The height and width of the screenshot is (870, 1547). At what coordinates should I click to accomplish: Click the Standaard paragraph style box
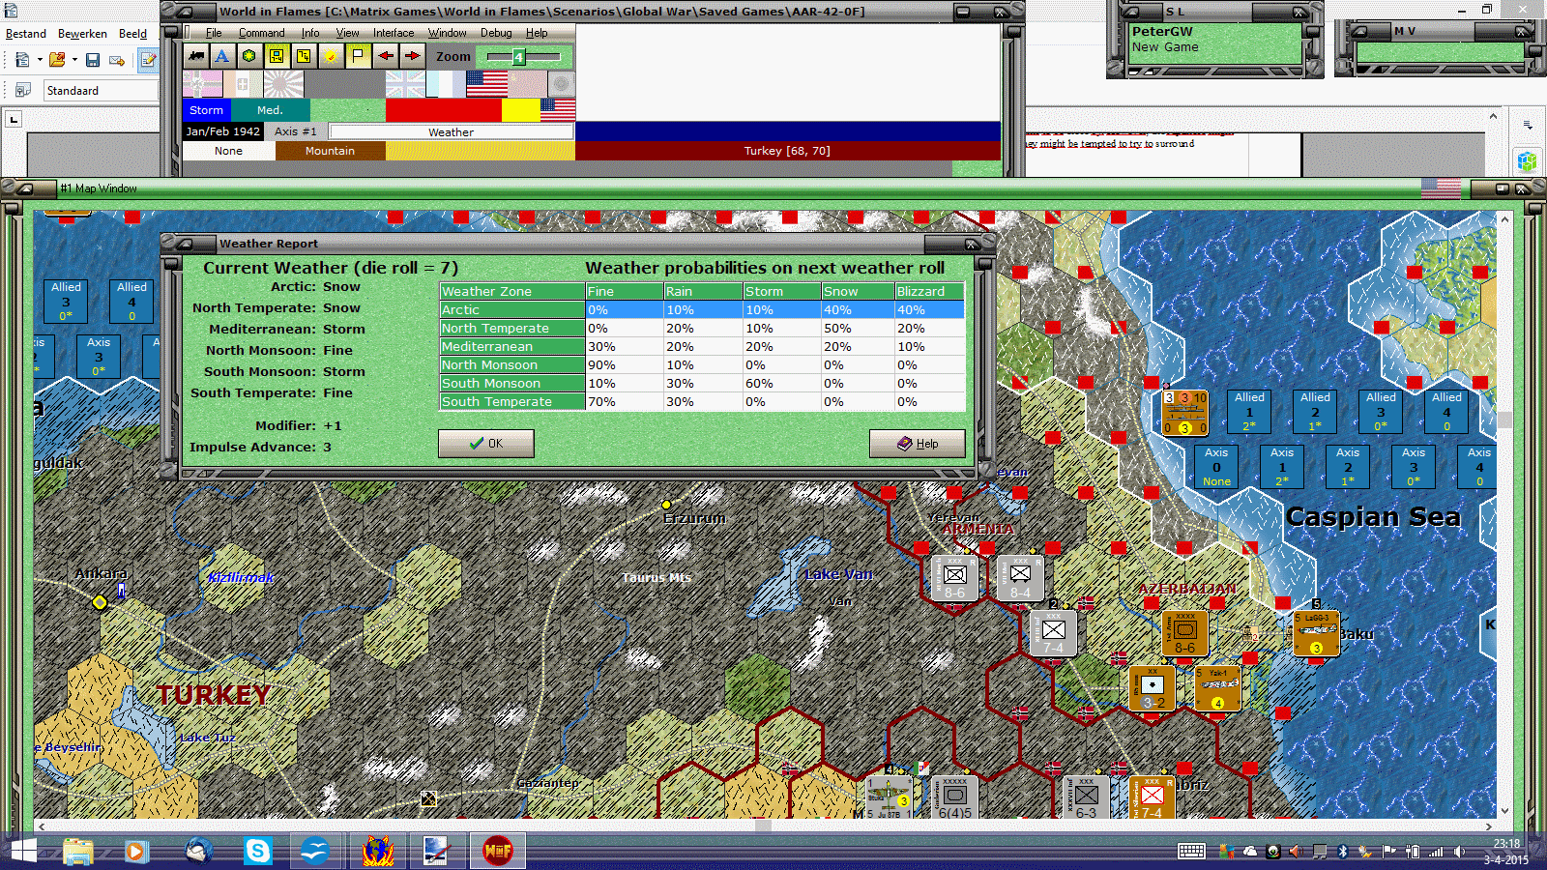click(101, 91)
